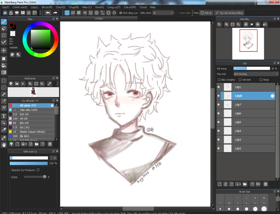Select the Brush tool in left toolbar
The image size is (280, 214).
[4, 22]
